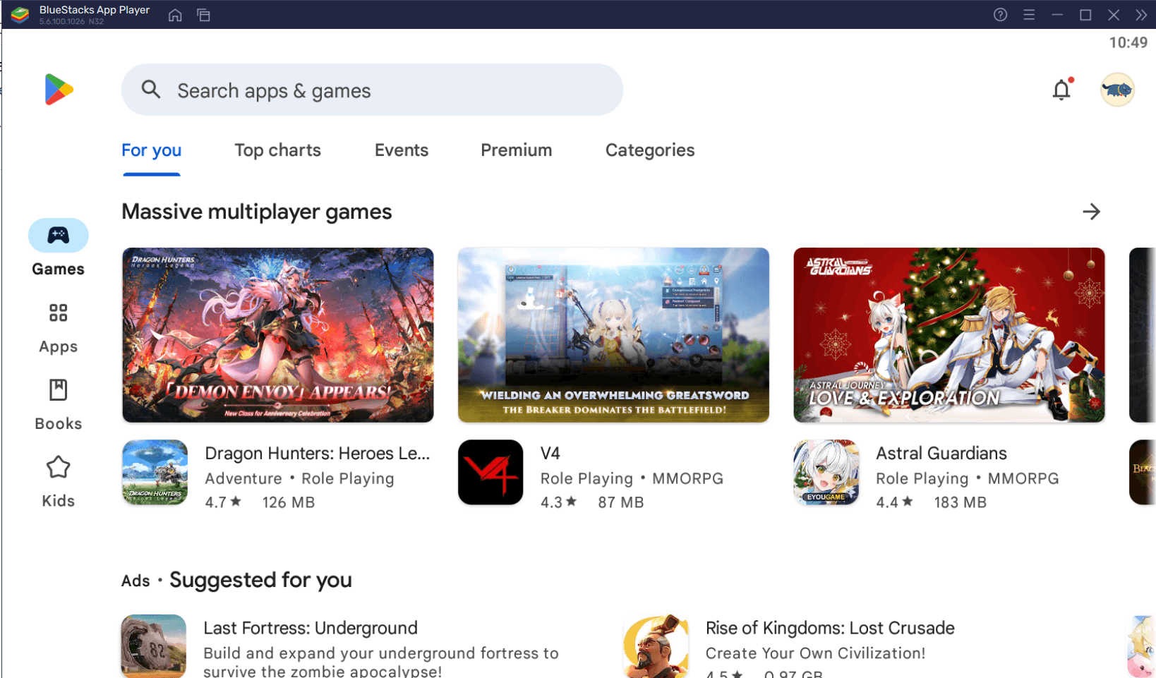1156x678 pixels.
Task: Select the Apps grid icon in sidebar
Action: 58,313
